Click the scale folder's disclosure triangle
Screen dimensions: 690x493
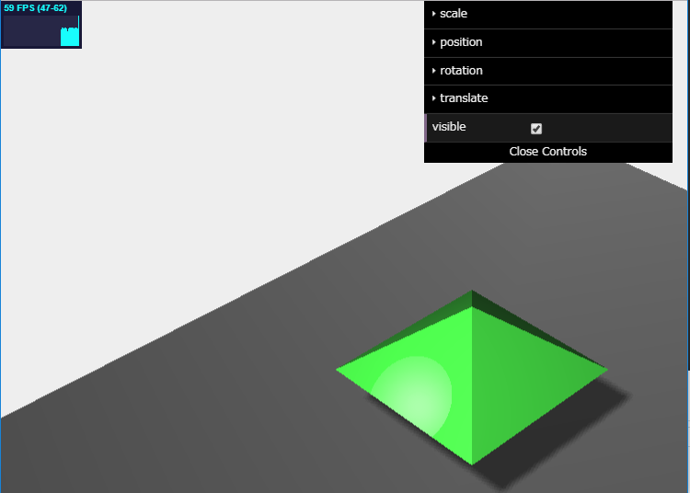pyautogui.click(x=433, y=14)
